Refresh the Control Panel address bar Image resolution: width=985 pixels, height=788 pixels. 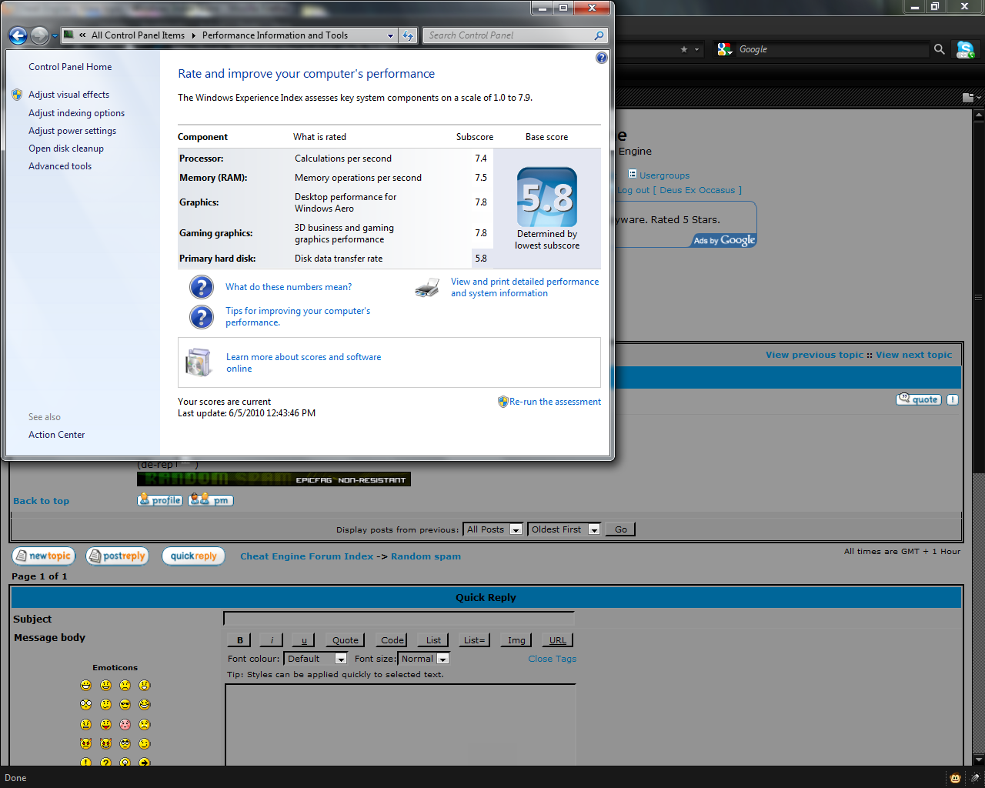pos(408,35)
